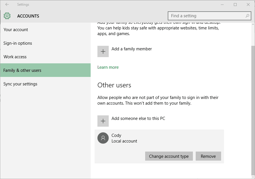Select Family & other users in sidebar
This screenshot has height=179, width=255.
[22, 70]
